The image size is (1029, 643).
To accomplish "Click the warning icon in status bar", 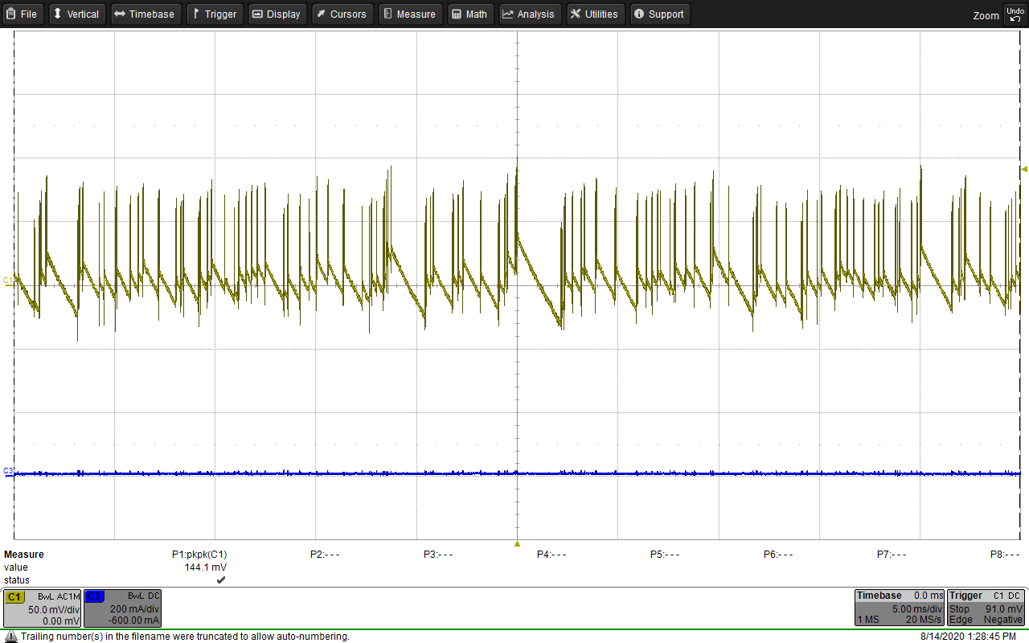I will [x=10, y=636].
